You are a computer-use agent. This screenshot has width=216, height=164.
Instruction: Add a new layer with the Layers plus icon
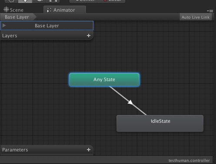tap(89, 36)
